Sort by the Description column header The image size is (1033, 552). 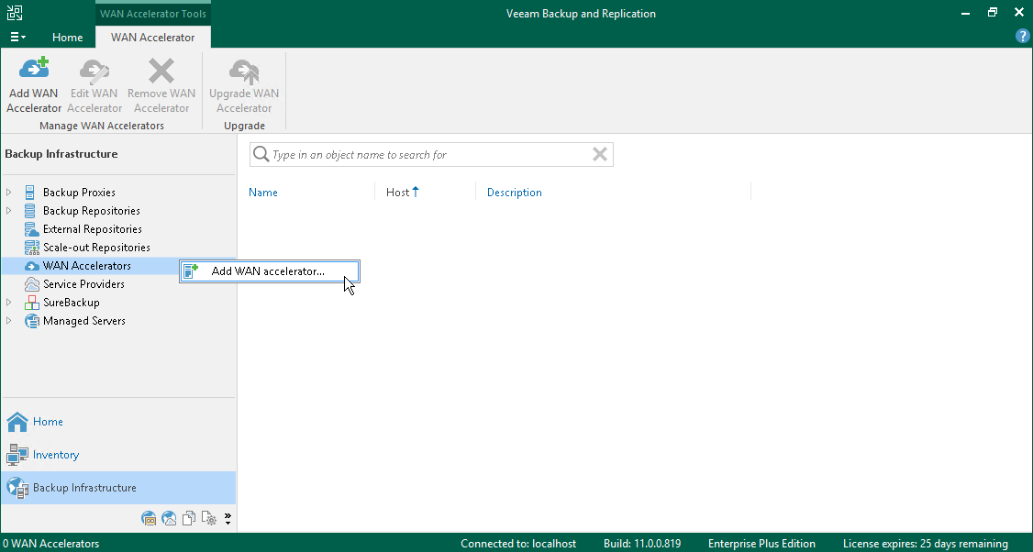coord(514,193)
